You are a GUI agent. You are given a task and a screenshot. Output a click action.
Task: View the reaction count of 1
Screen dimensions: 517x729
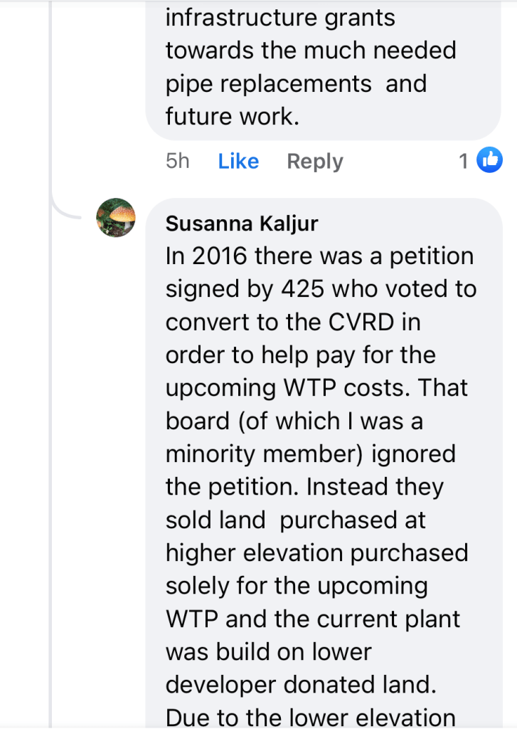464,162
